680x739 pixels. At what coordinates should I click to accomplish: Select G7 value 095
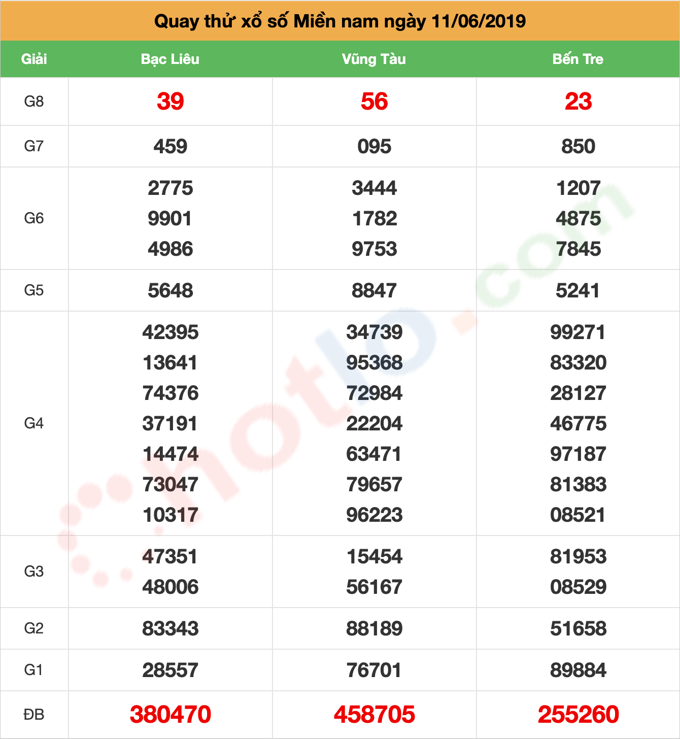pos(375,147)
